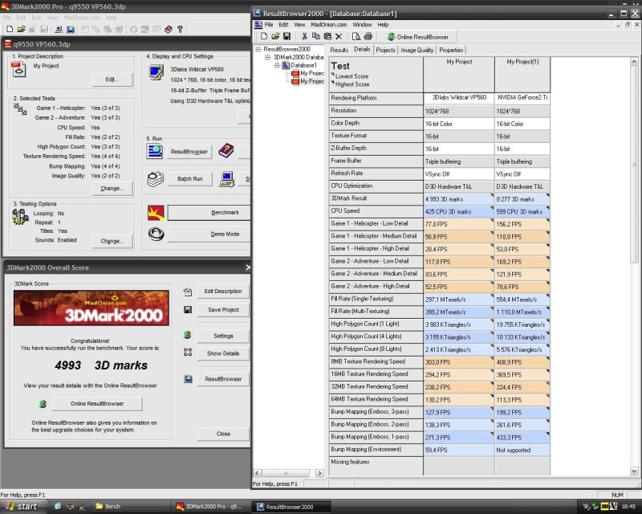Click Online ResultBrowser button in score dialog
This screenshot has width=642, height=514.
tap(97, 404)
